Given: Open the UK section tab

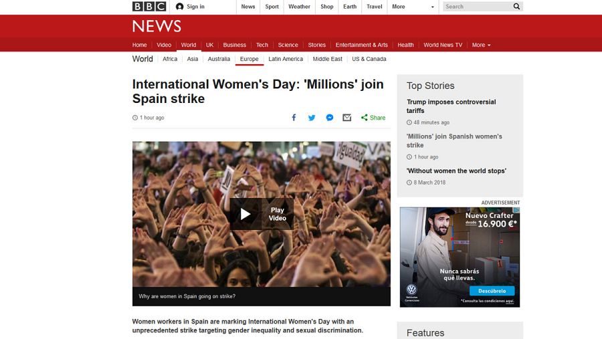Looking at the screenshot, I should (209, 45).
